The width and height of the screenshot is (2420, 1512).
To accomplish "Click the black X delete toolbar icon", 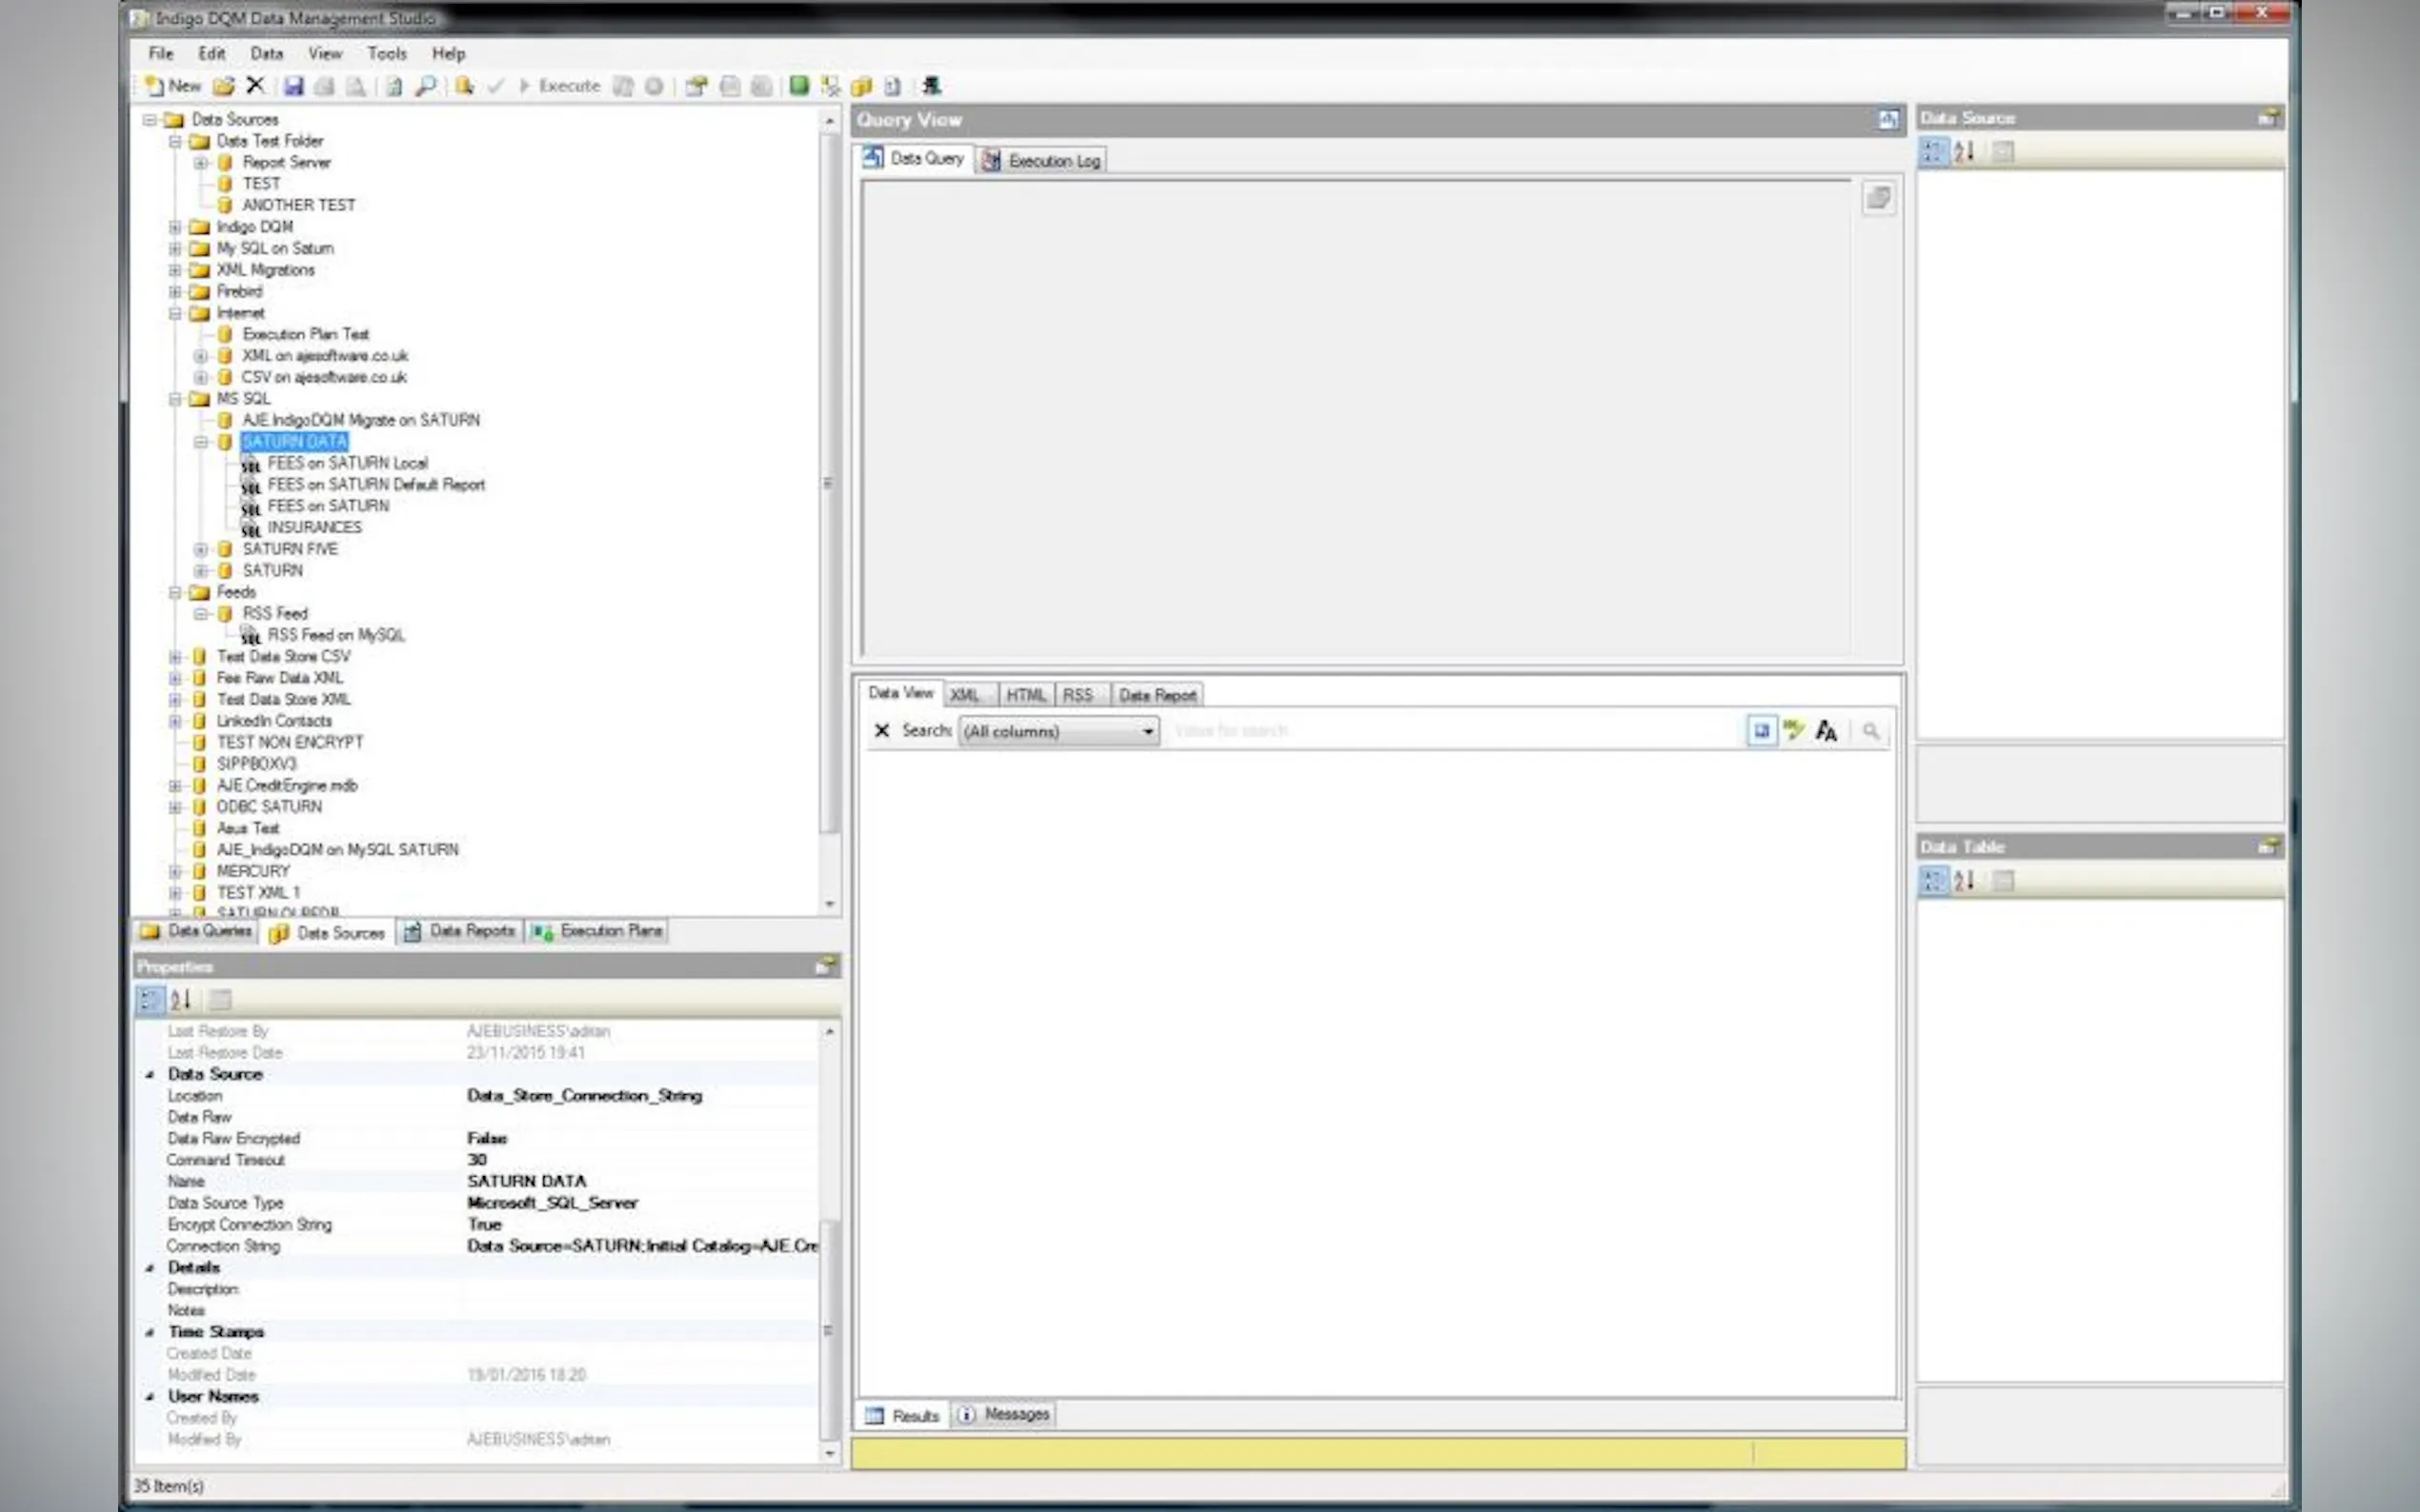I will (255, 86).
